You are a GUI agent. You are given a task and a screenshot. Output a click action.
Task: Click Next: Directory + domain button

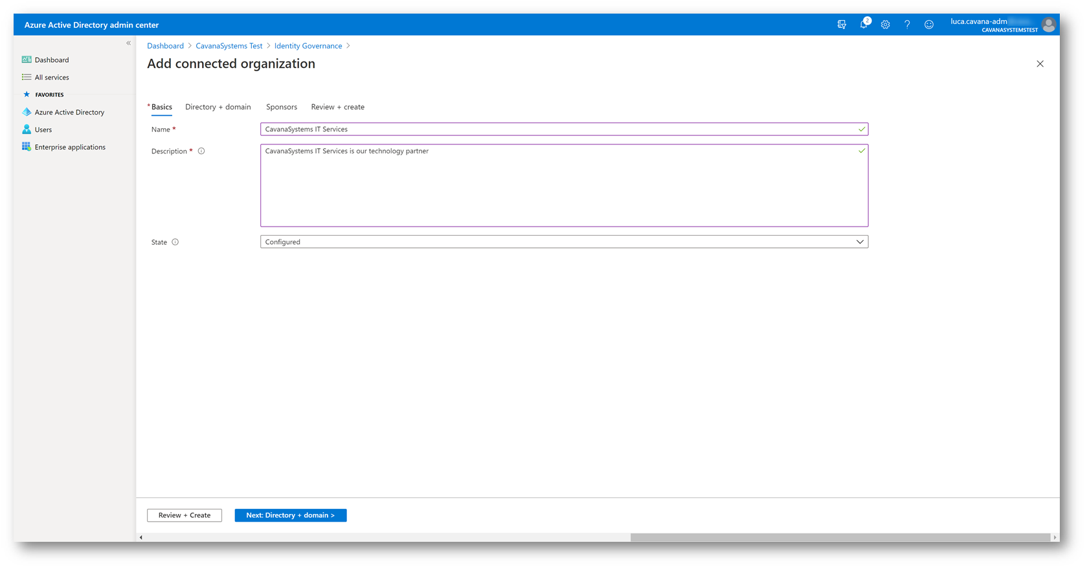[291, 515]
